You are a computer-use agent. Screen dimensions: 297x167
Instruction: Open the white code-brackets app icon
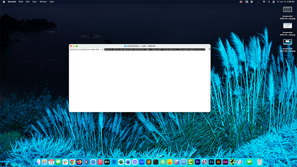tap(239, 162)
